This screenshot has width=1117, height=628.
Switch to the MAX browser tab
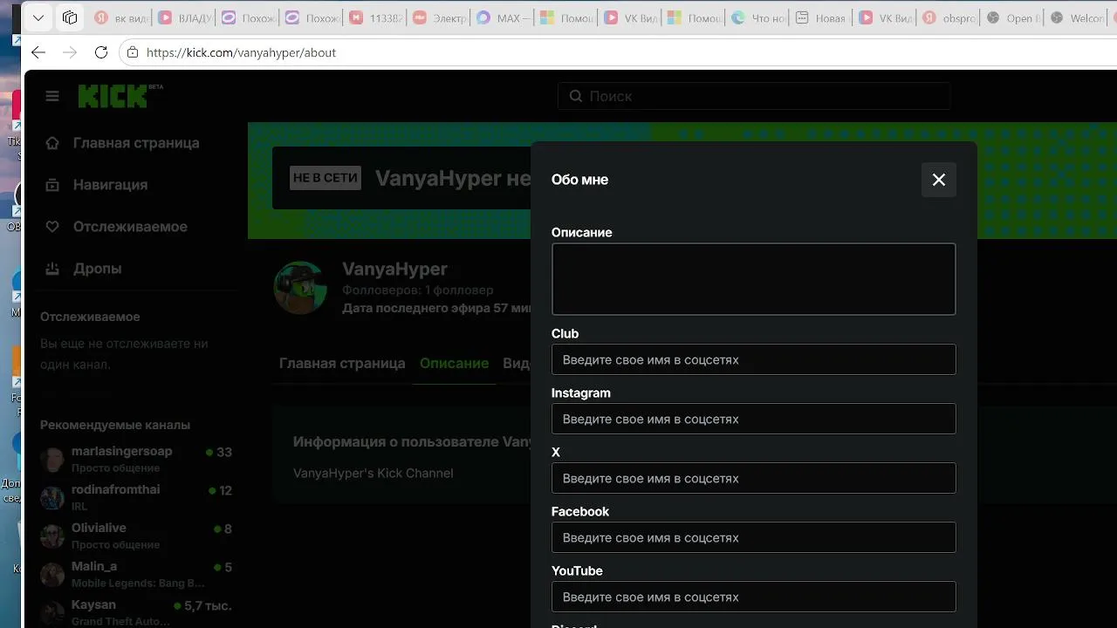click(x=504, y=17)
